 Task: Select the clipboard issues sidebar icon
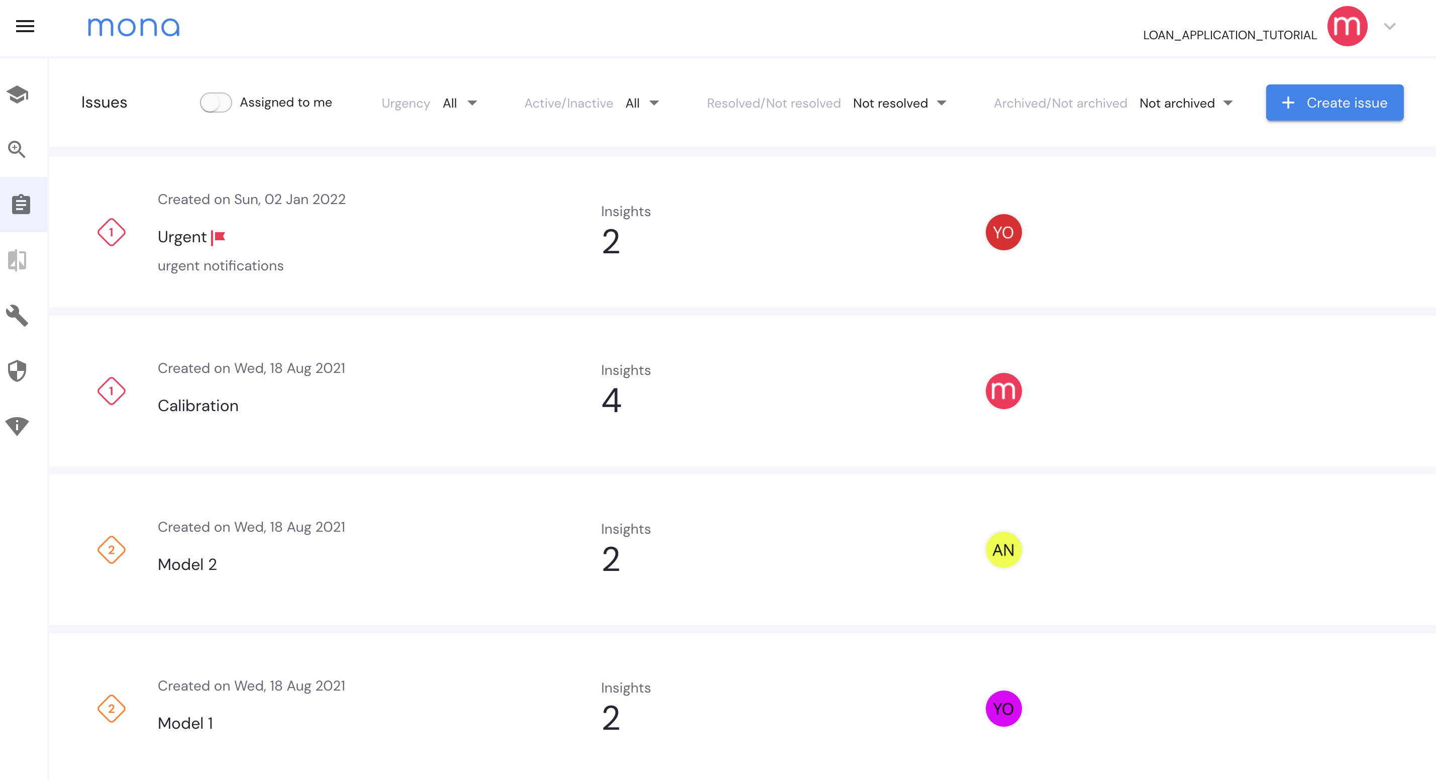pos(21,205)
